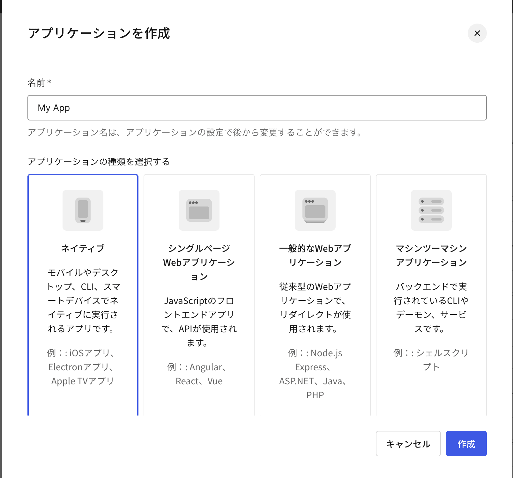
Task: Select the ネイティブ phone icon
Action: point(83,210)
